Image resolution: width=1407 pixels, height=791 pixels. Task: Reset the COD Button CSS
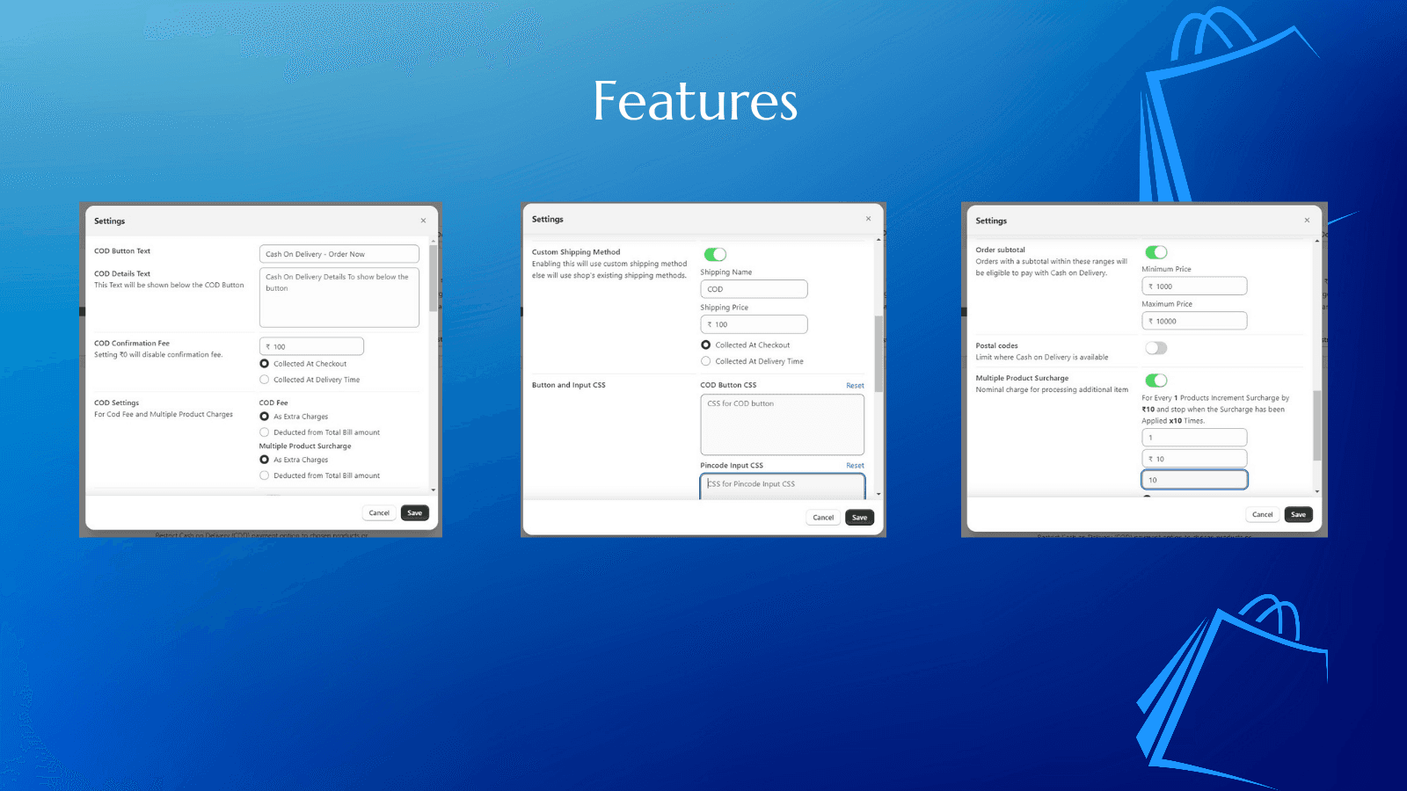[855, 386]
